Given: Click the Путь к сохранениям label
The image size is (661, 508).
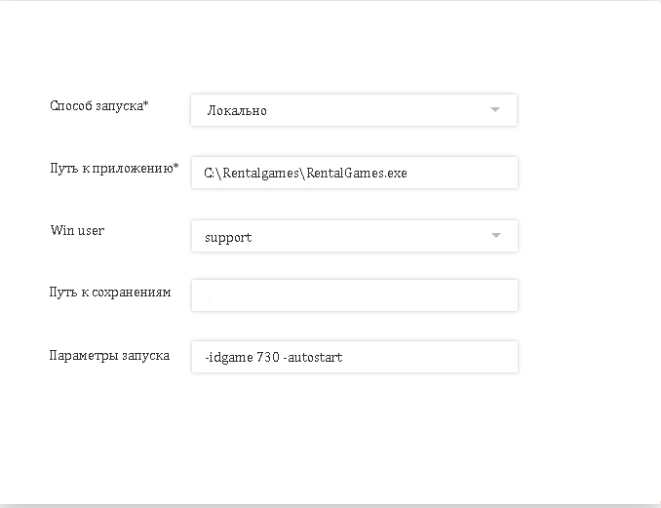Looking at the screenshot, I should pos(110,293).
